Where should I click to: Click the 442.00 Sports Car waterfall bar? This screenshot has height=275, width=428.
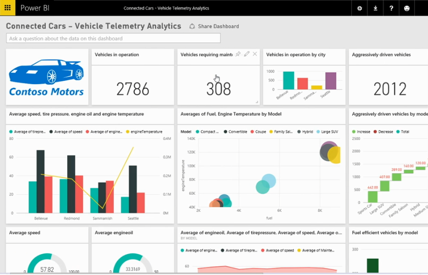pos(373,197)
